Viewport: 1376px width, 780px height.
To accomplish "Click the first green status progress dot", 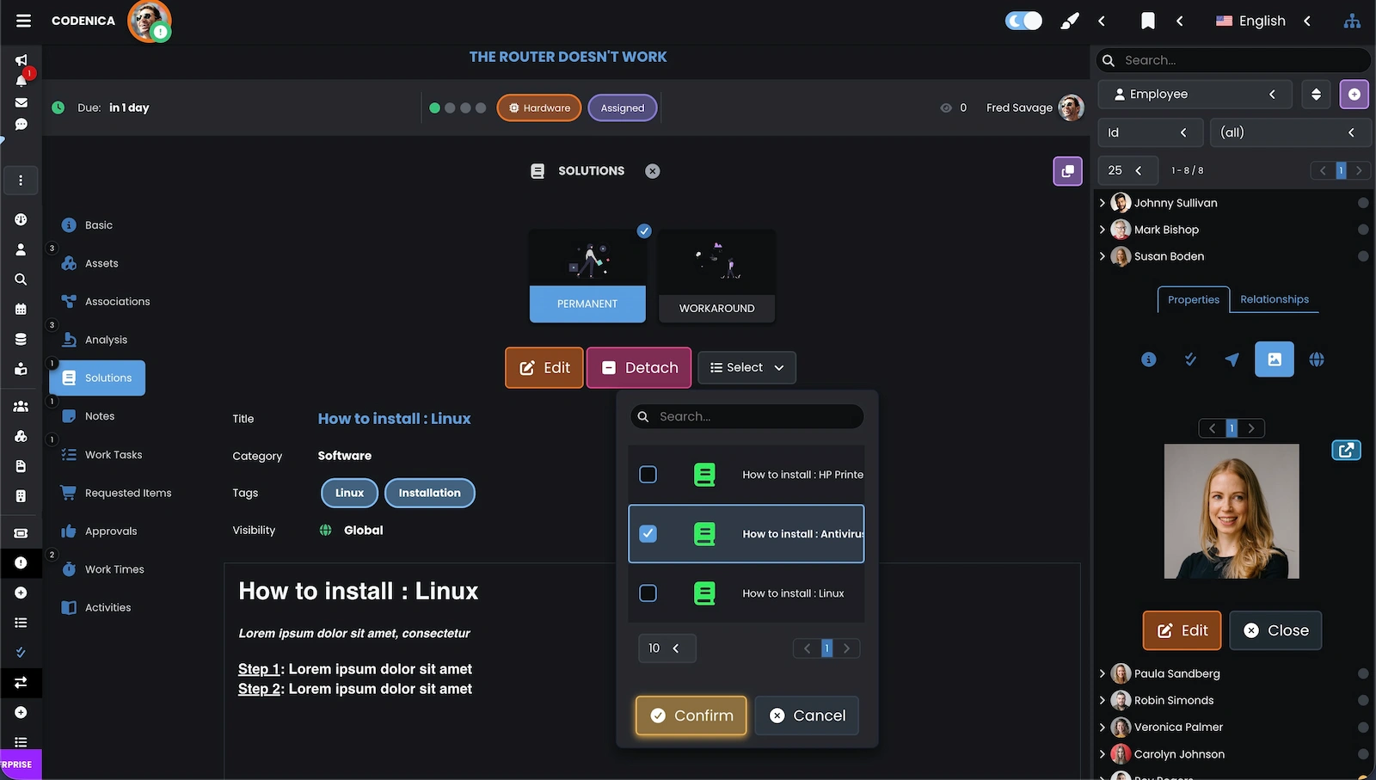I will (x=434, y=107).
